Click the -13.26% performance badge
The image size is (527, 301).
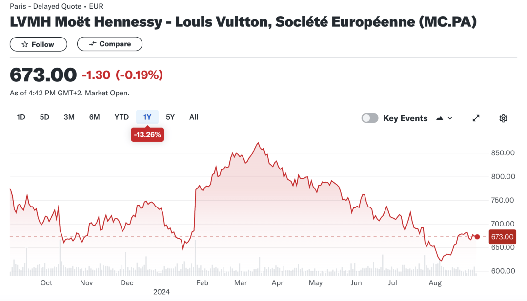click(147, 134)
